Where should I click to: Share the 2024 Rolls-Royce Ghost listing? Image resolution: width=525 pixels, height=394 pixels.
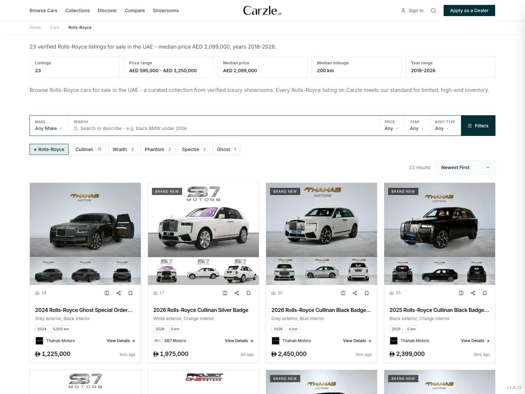(x=118, y=293)
